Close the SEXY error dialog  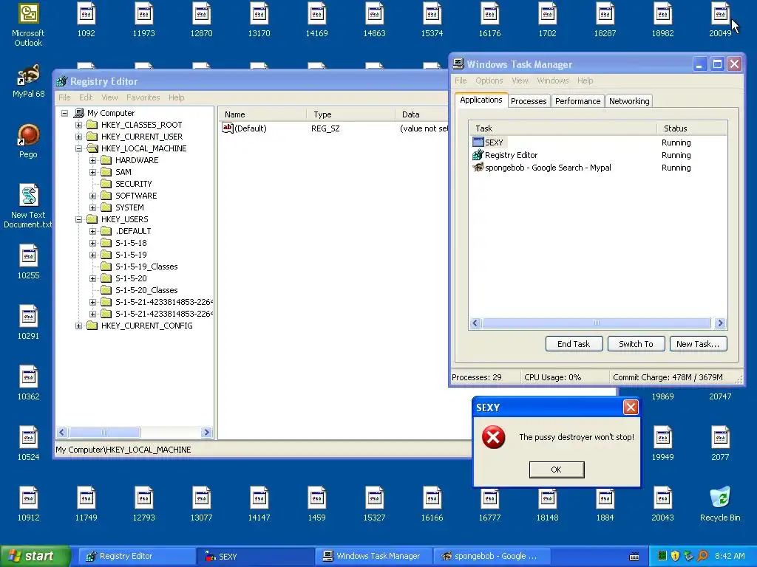tap(631, 408)
